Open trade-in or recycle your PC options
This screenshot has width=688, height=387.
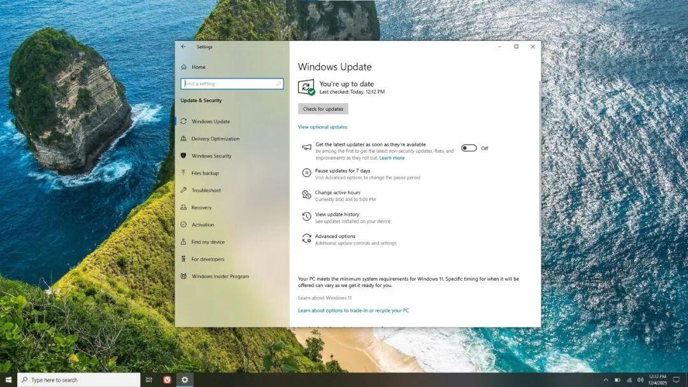354,310
